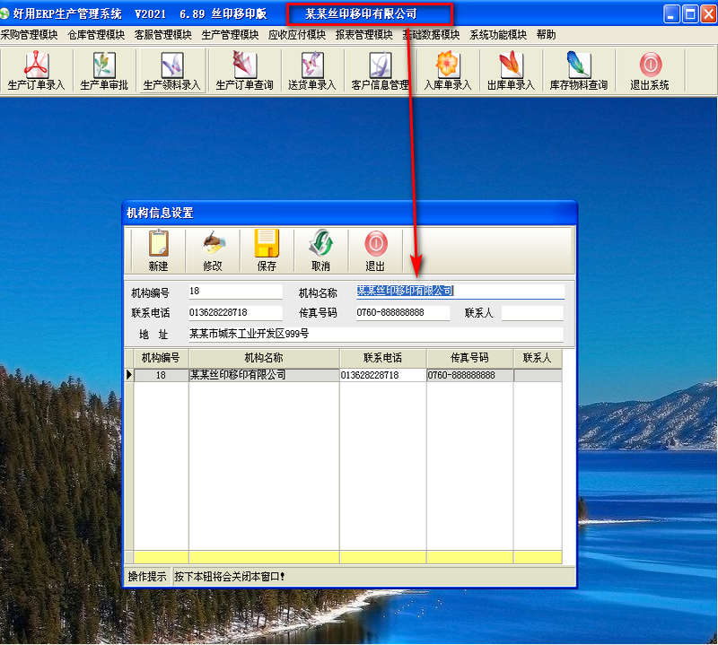718x645 pixels.
Task: Focus the 机构名称 input field
Action: [x=460, y=292]
